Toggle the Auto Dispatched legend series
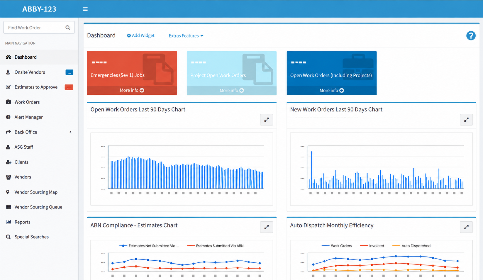 tap(411, 246)
